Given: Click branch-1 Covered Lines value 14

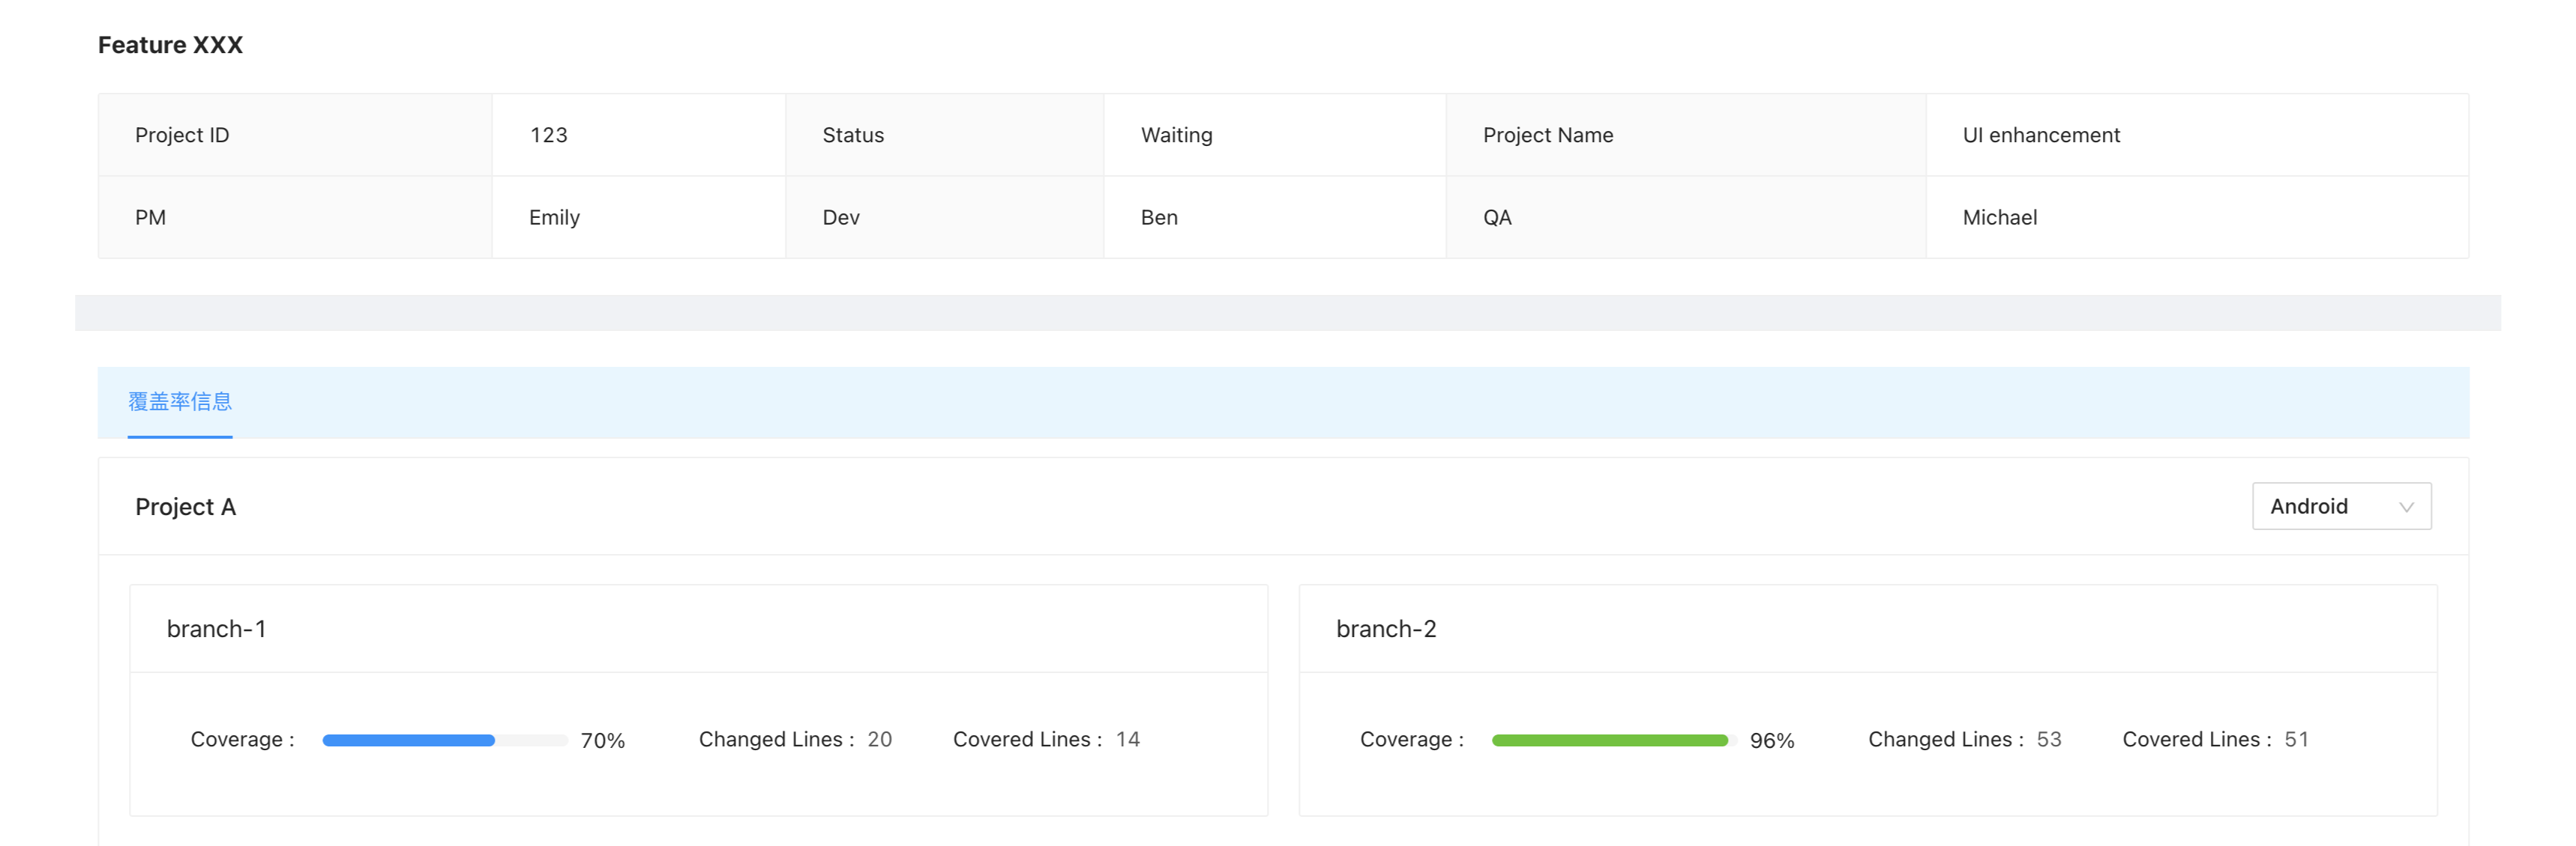Looking at the screenshot, I should 1128,739.
